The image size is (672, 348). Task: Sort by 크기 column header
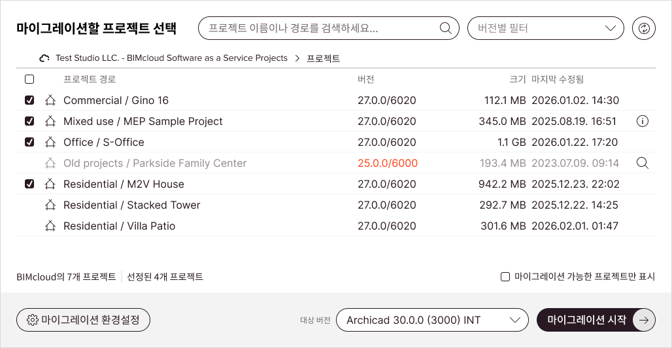click(517, 79)
